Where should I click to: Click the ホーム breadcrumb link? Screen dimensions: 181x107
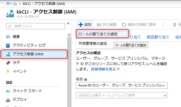point(11,4)
